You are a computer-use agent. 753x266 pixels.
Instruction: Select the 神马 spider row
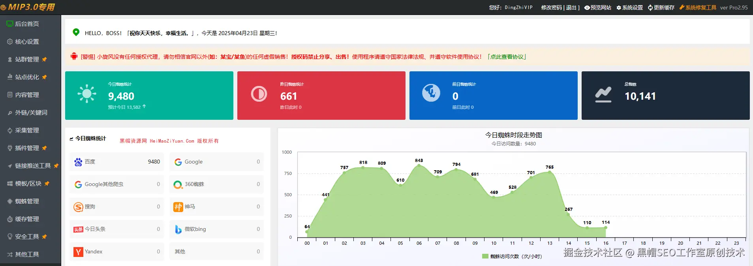[217, 206]
